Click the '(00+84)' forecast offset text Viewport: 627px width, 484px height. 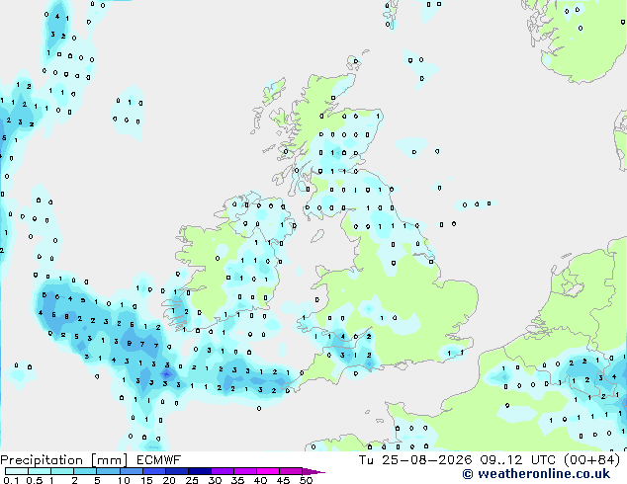click(x=591, y=460)
